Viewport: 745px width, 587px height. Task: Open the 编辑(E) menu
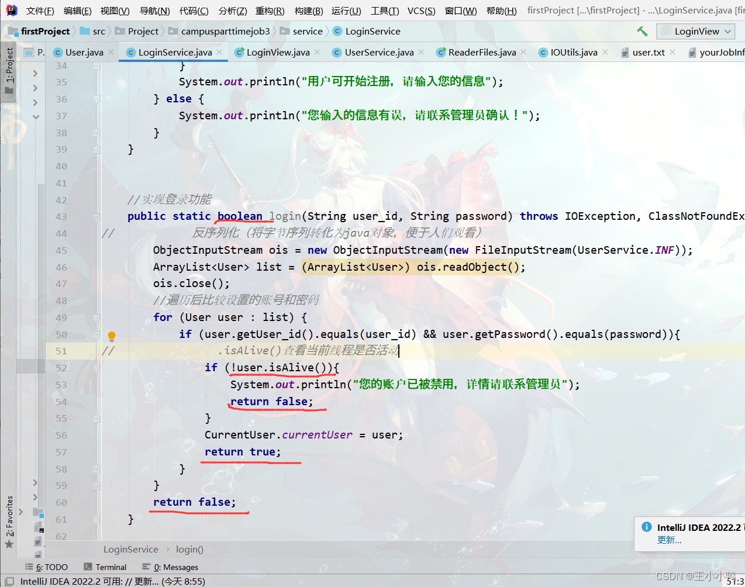point(77,11)
